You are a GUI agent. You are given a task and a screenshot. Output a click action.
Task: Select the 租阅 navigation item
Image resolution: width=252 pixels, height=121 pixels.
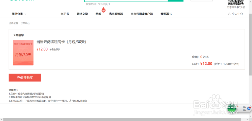click(x=98, y=14)
